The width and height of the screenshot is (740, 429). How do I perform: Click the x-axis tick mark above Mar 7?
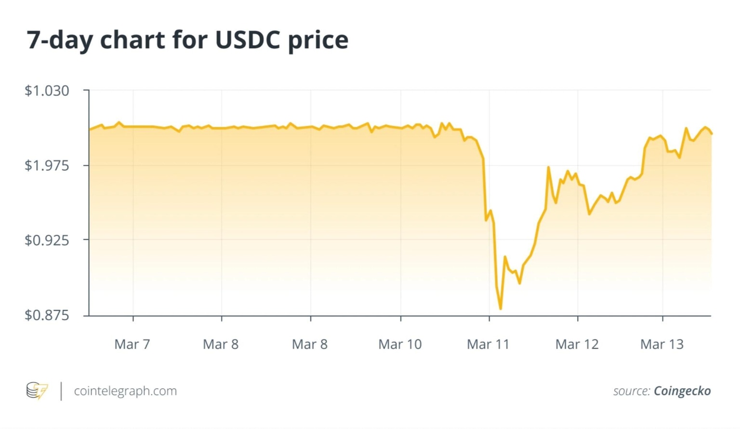point(133,318)
